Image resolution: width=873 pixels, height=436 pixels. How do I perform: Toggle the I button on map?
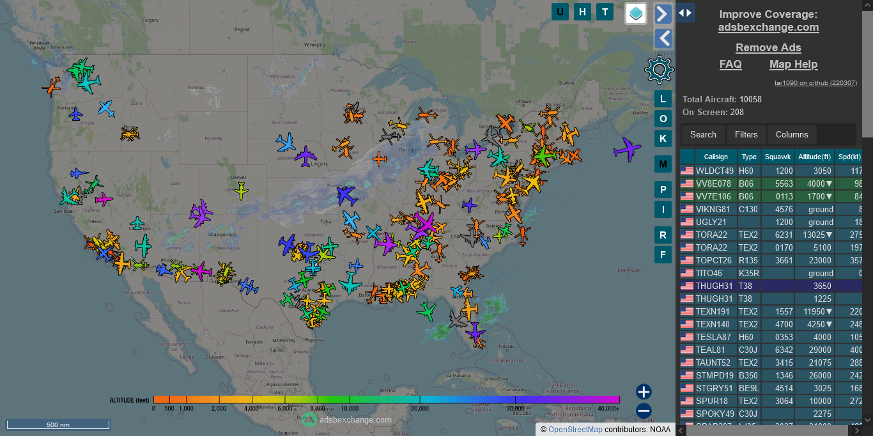663,209
